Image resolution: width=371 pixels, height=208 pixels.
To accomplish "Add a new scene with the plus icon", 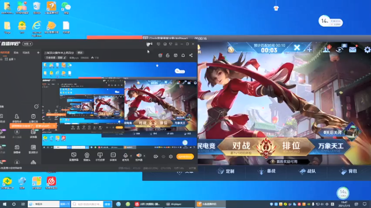I will 38,53.
